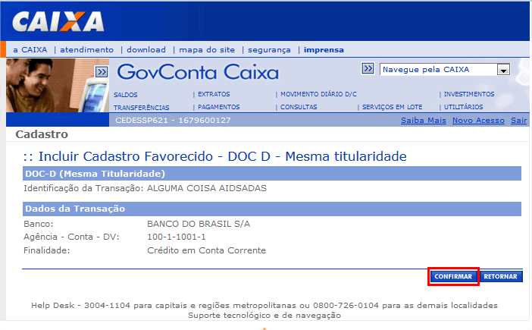532x330 pixels.
Task: Click the 'Suporte tecnológico e de navegação' text
Action: coord(264,316)
